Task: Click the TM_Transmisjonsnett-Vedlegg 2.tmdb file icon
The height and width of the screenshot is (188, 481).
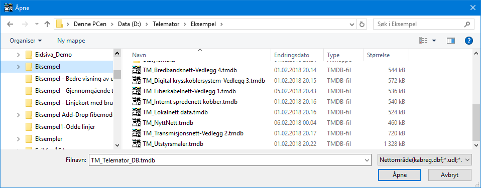Action: 136,133
